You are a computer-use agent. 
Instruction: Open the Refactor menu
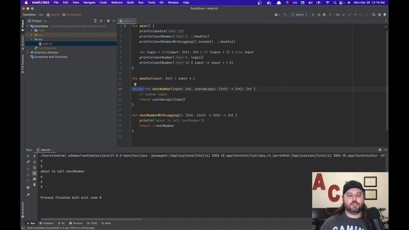click(117, 3)
